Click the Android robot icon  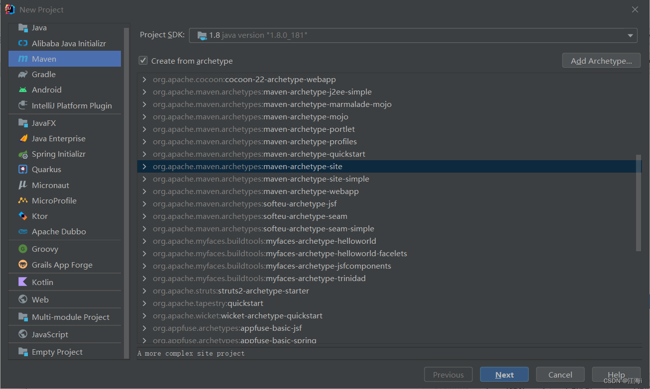coord(23,90)
